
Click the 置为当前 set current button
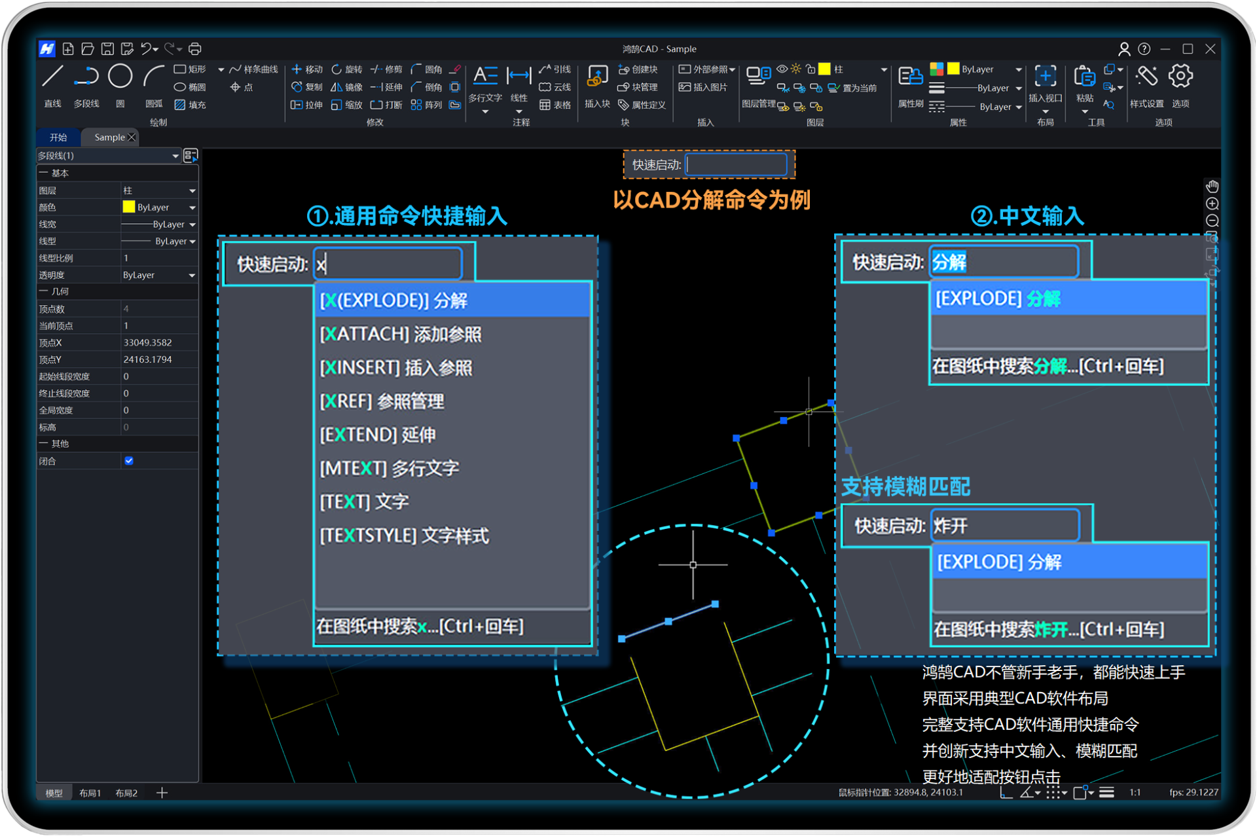[x=852, y=88]
